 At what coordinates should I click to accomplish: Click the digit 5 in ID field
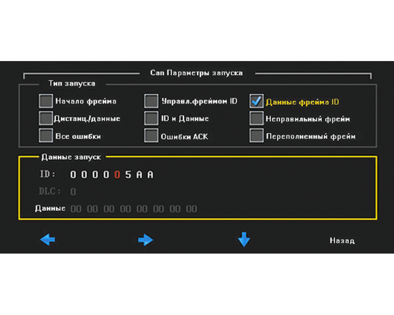tap(128, 175)
